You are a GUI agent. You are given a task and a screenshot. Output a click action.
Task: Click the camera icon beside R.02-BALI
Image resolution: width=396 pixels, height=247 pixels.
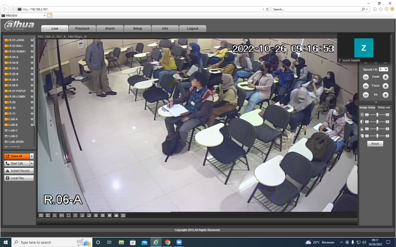coord(7,46)
